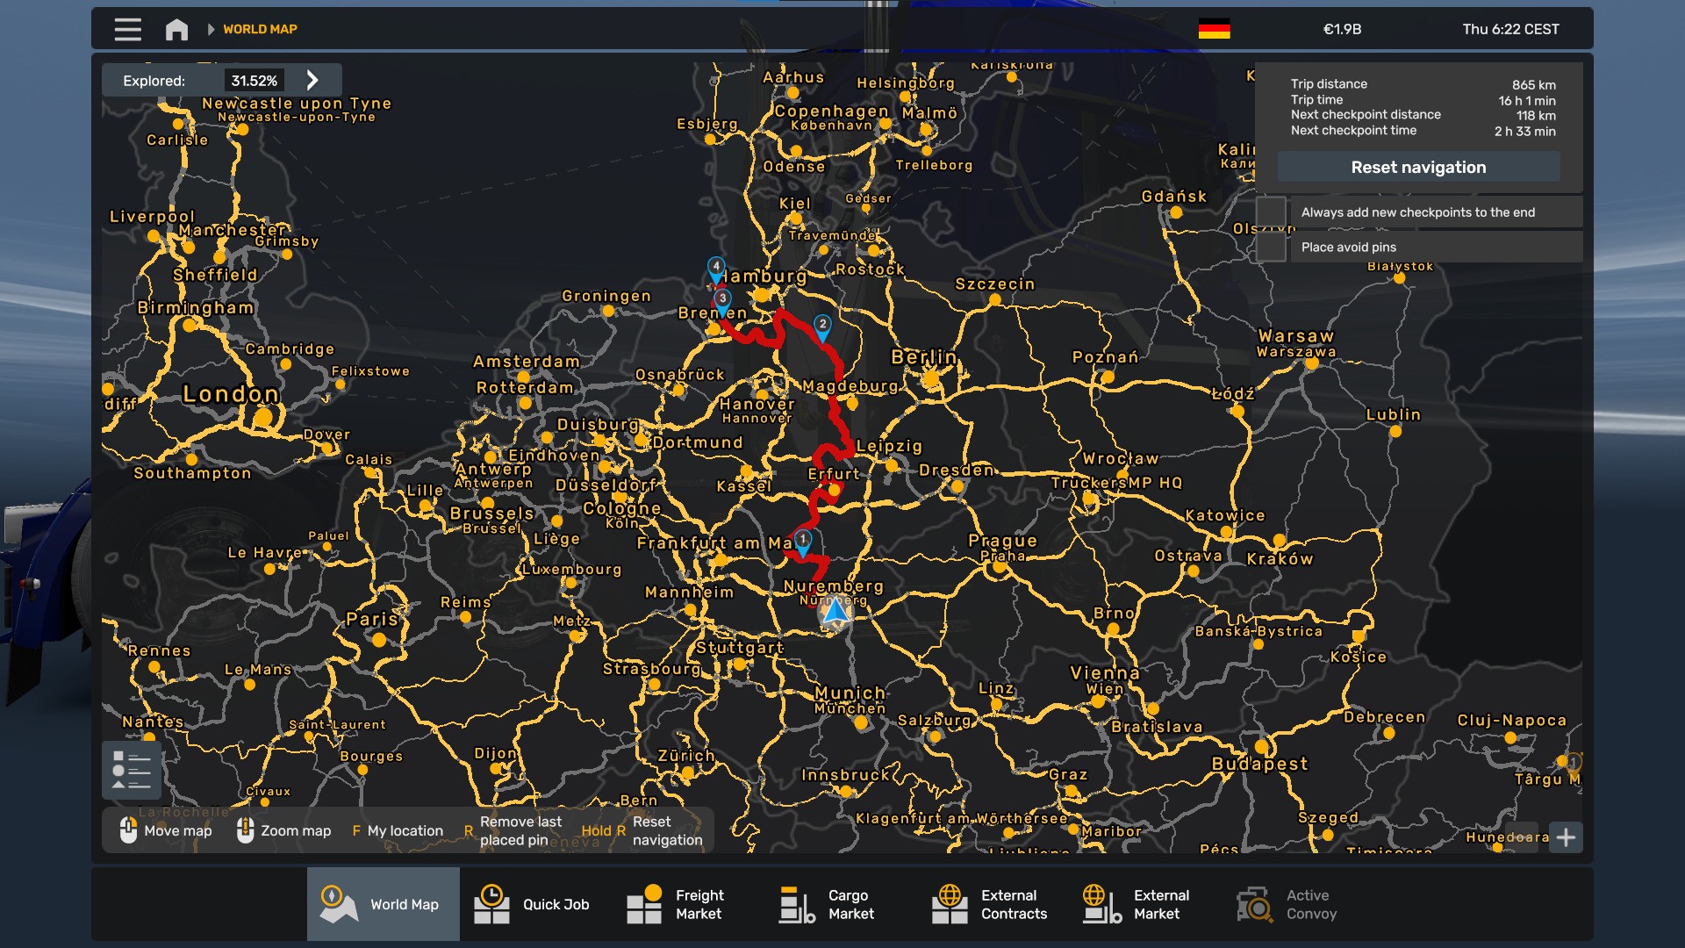Screen dimensions: 1685x948
Task: Click the Next checkpoint distance 118 km
Action: (1536, 116)
